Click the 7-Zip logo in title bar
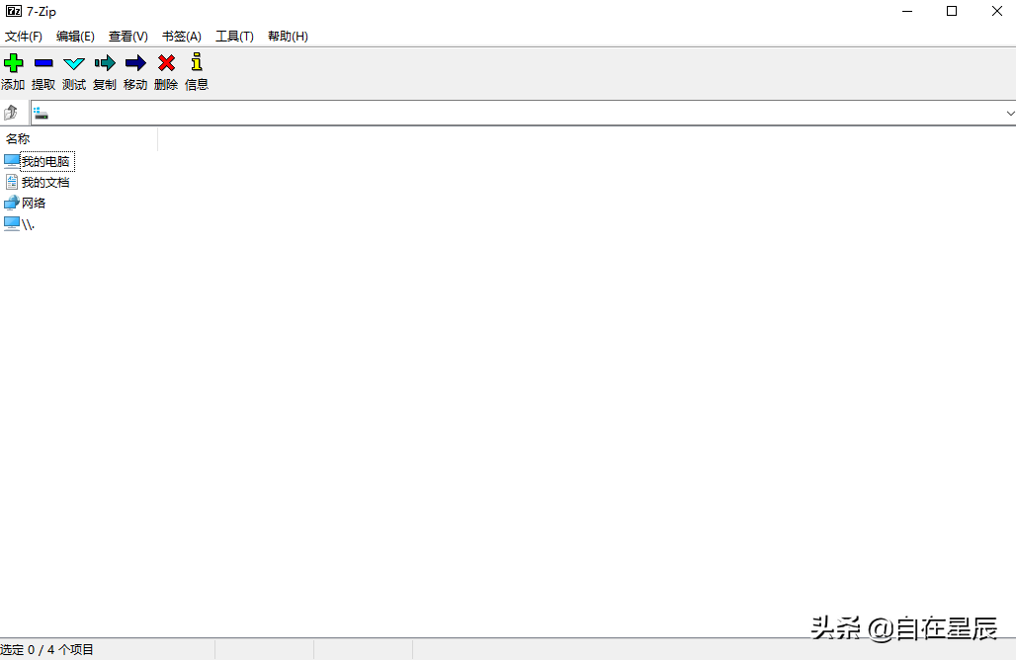Screen dimensions: 1016x660 (x=14, y=11)
